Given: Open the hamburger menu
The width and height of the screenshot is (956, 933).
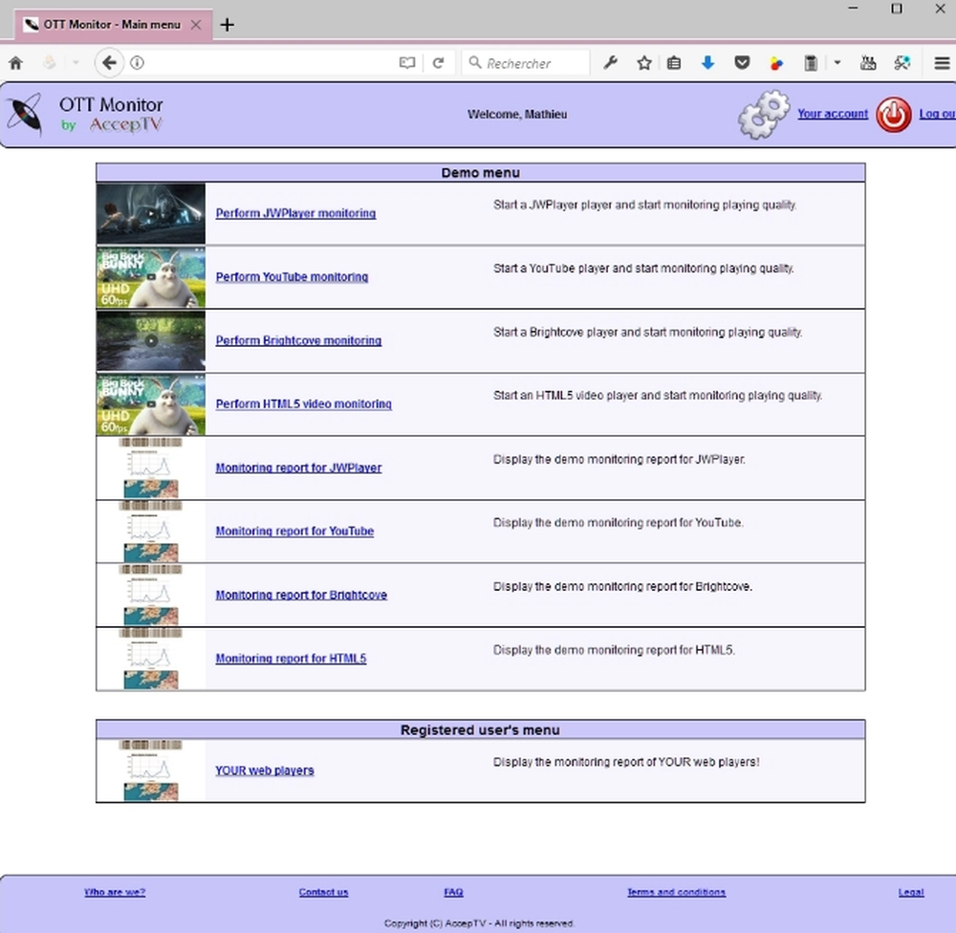Looking at the screenshot, I should [942, 62].
